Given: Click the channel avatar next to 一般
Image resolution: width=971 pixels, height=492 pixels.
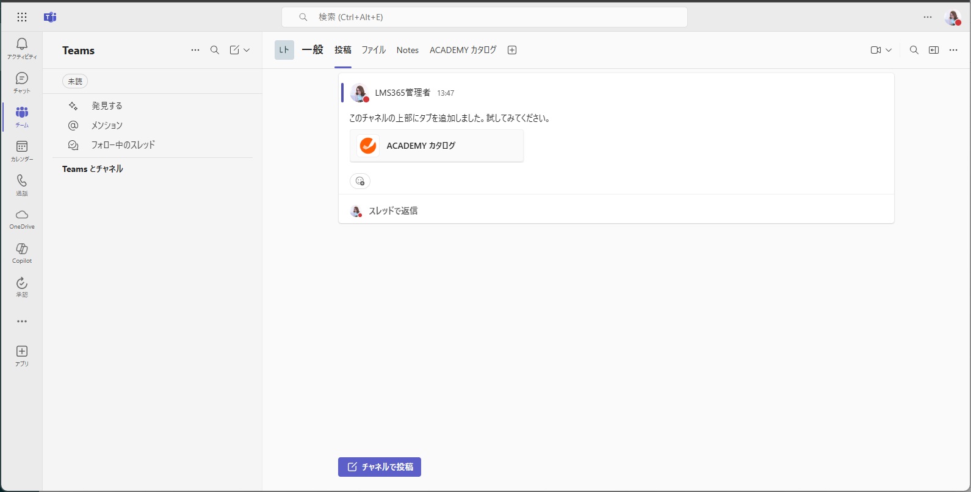Looking at the screenshot, I should (284, 50).
